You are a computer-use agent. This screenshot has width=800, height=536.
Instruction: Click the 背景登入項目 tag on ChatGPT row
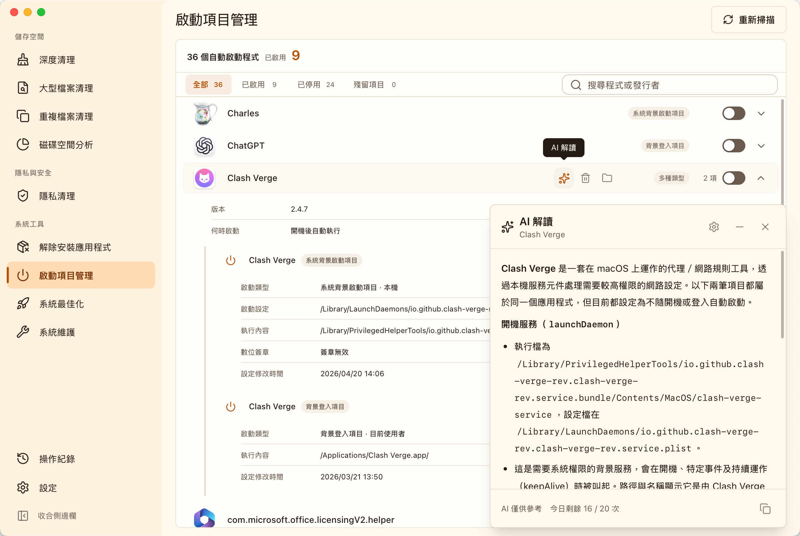(665, 146)
